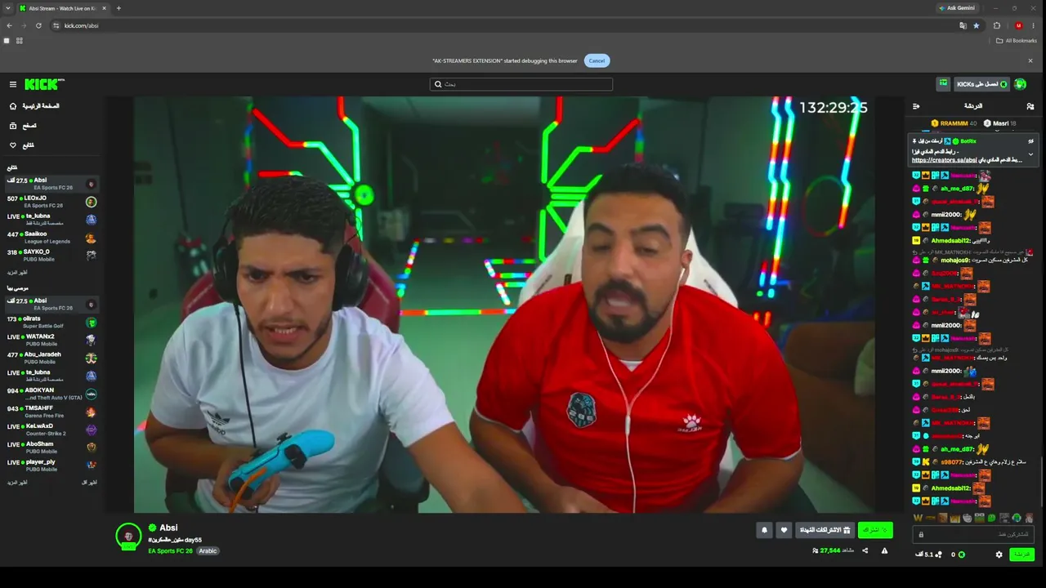The image size is (1046, 588).
Task: Open AboSham PUBG Mobile channel
Action: 51,448
